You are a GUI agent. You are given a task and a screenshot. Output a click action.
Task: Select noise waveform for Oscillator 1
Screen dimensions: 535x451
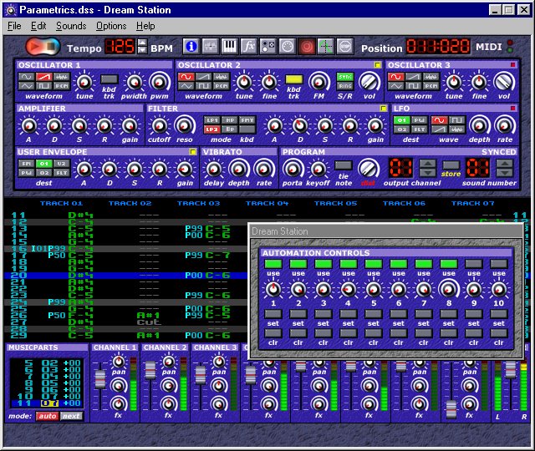tap(62, 77)
